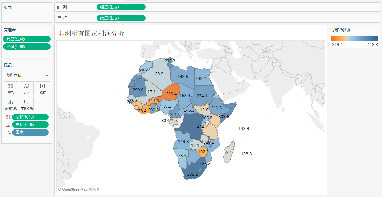Select the 国家 pill in the marks card
Screen dimensions: 382x197
30,132
